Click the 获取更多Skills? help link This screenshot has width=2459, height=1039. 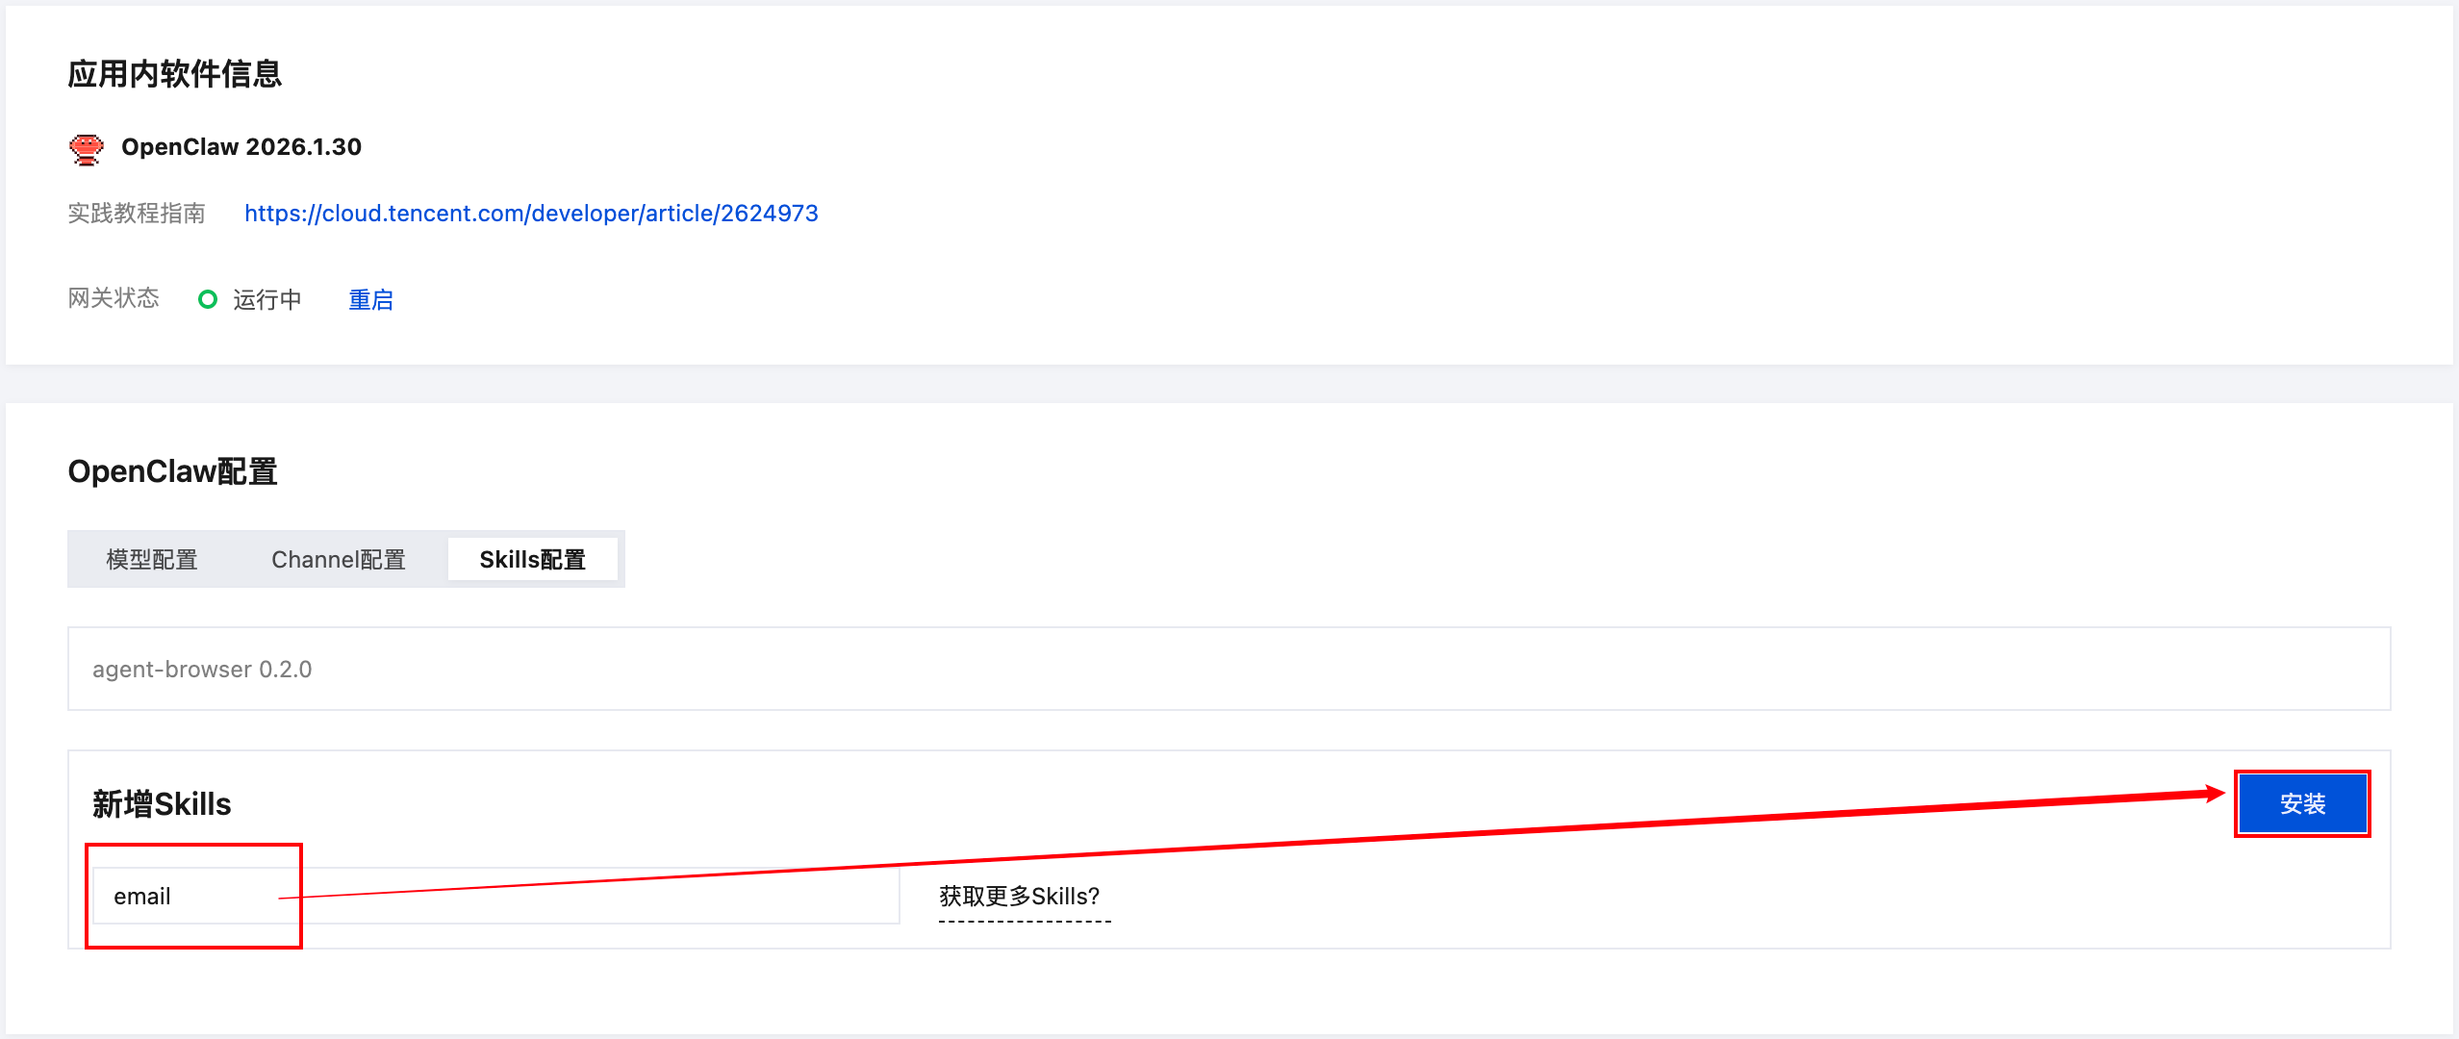pyautogui.click(x=1020, y=897)
